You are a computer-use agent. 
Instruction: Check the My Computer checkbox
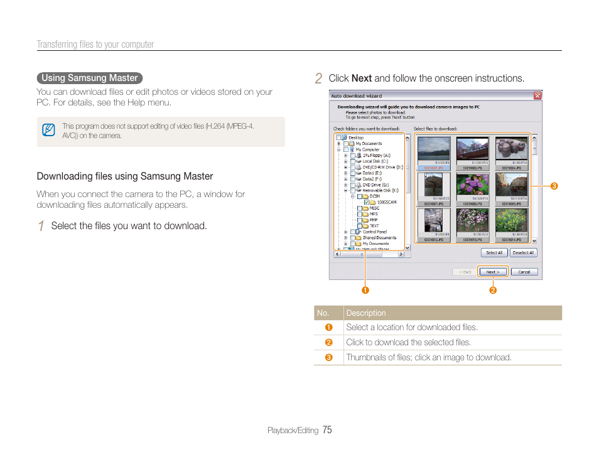click(x=346, y=149)
